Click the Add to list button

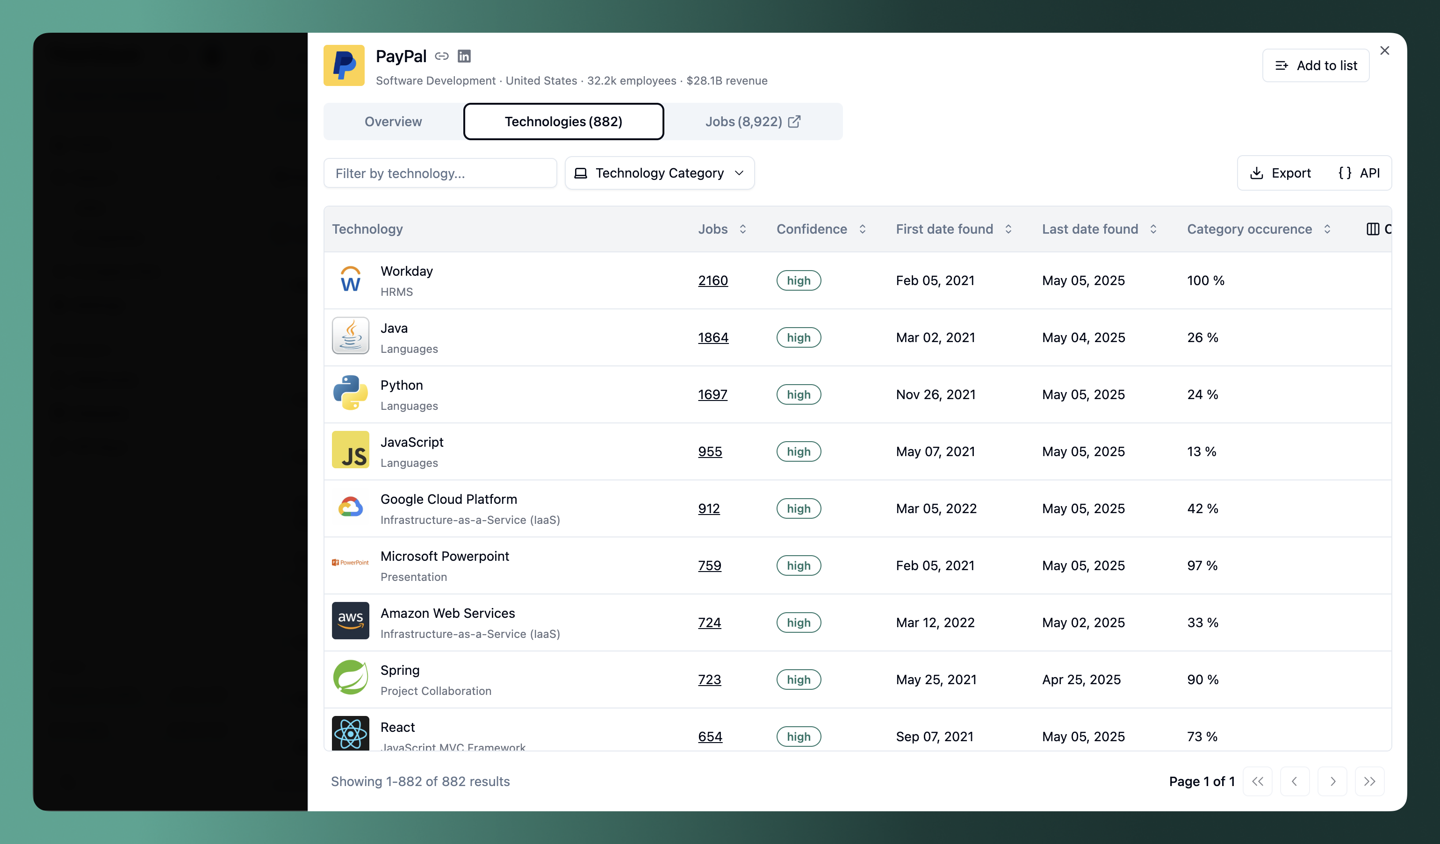(x=1316, y=65)
